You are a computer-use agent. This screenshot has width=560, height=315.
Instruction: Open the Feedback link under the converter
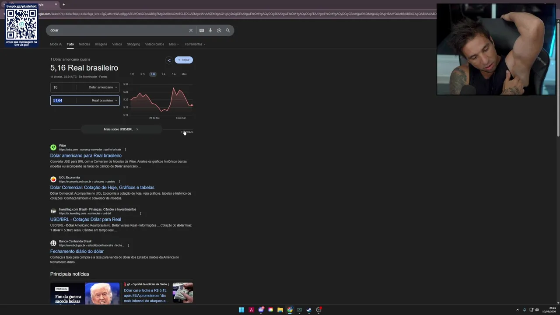coord(187,132)
